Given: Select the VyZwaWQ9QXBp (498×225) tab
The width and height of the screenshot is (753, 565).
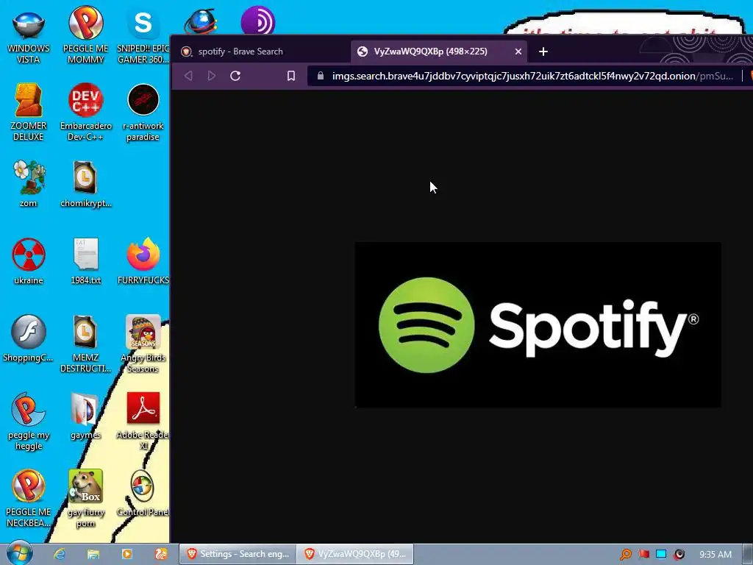Looking at the screenshot, I should click(439, 51).
